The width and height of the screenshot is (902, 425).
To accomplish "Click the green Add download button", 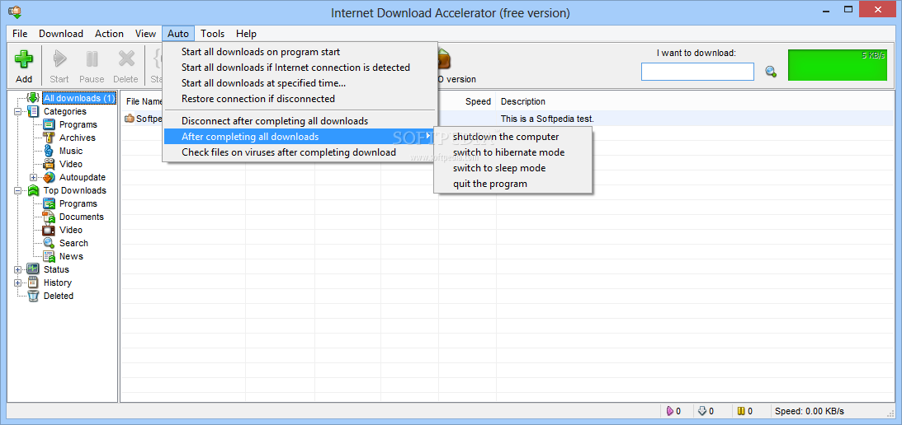I will point(24,65).
